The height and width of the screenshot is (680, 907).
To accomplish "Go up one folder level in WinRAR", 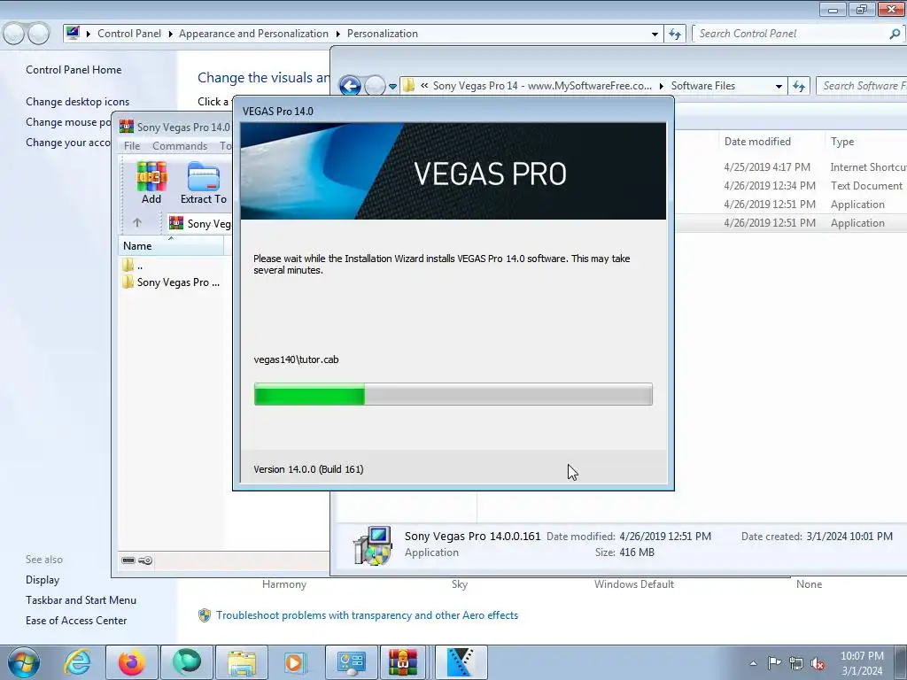I will tap(137, 222).
